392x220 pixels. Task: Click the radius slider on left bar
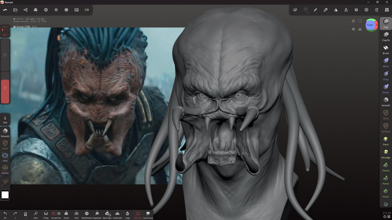tap(5, 55)
